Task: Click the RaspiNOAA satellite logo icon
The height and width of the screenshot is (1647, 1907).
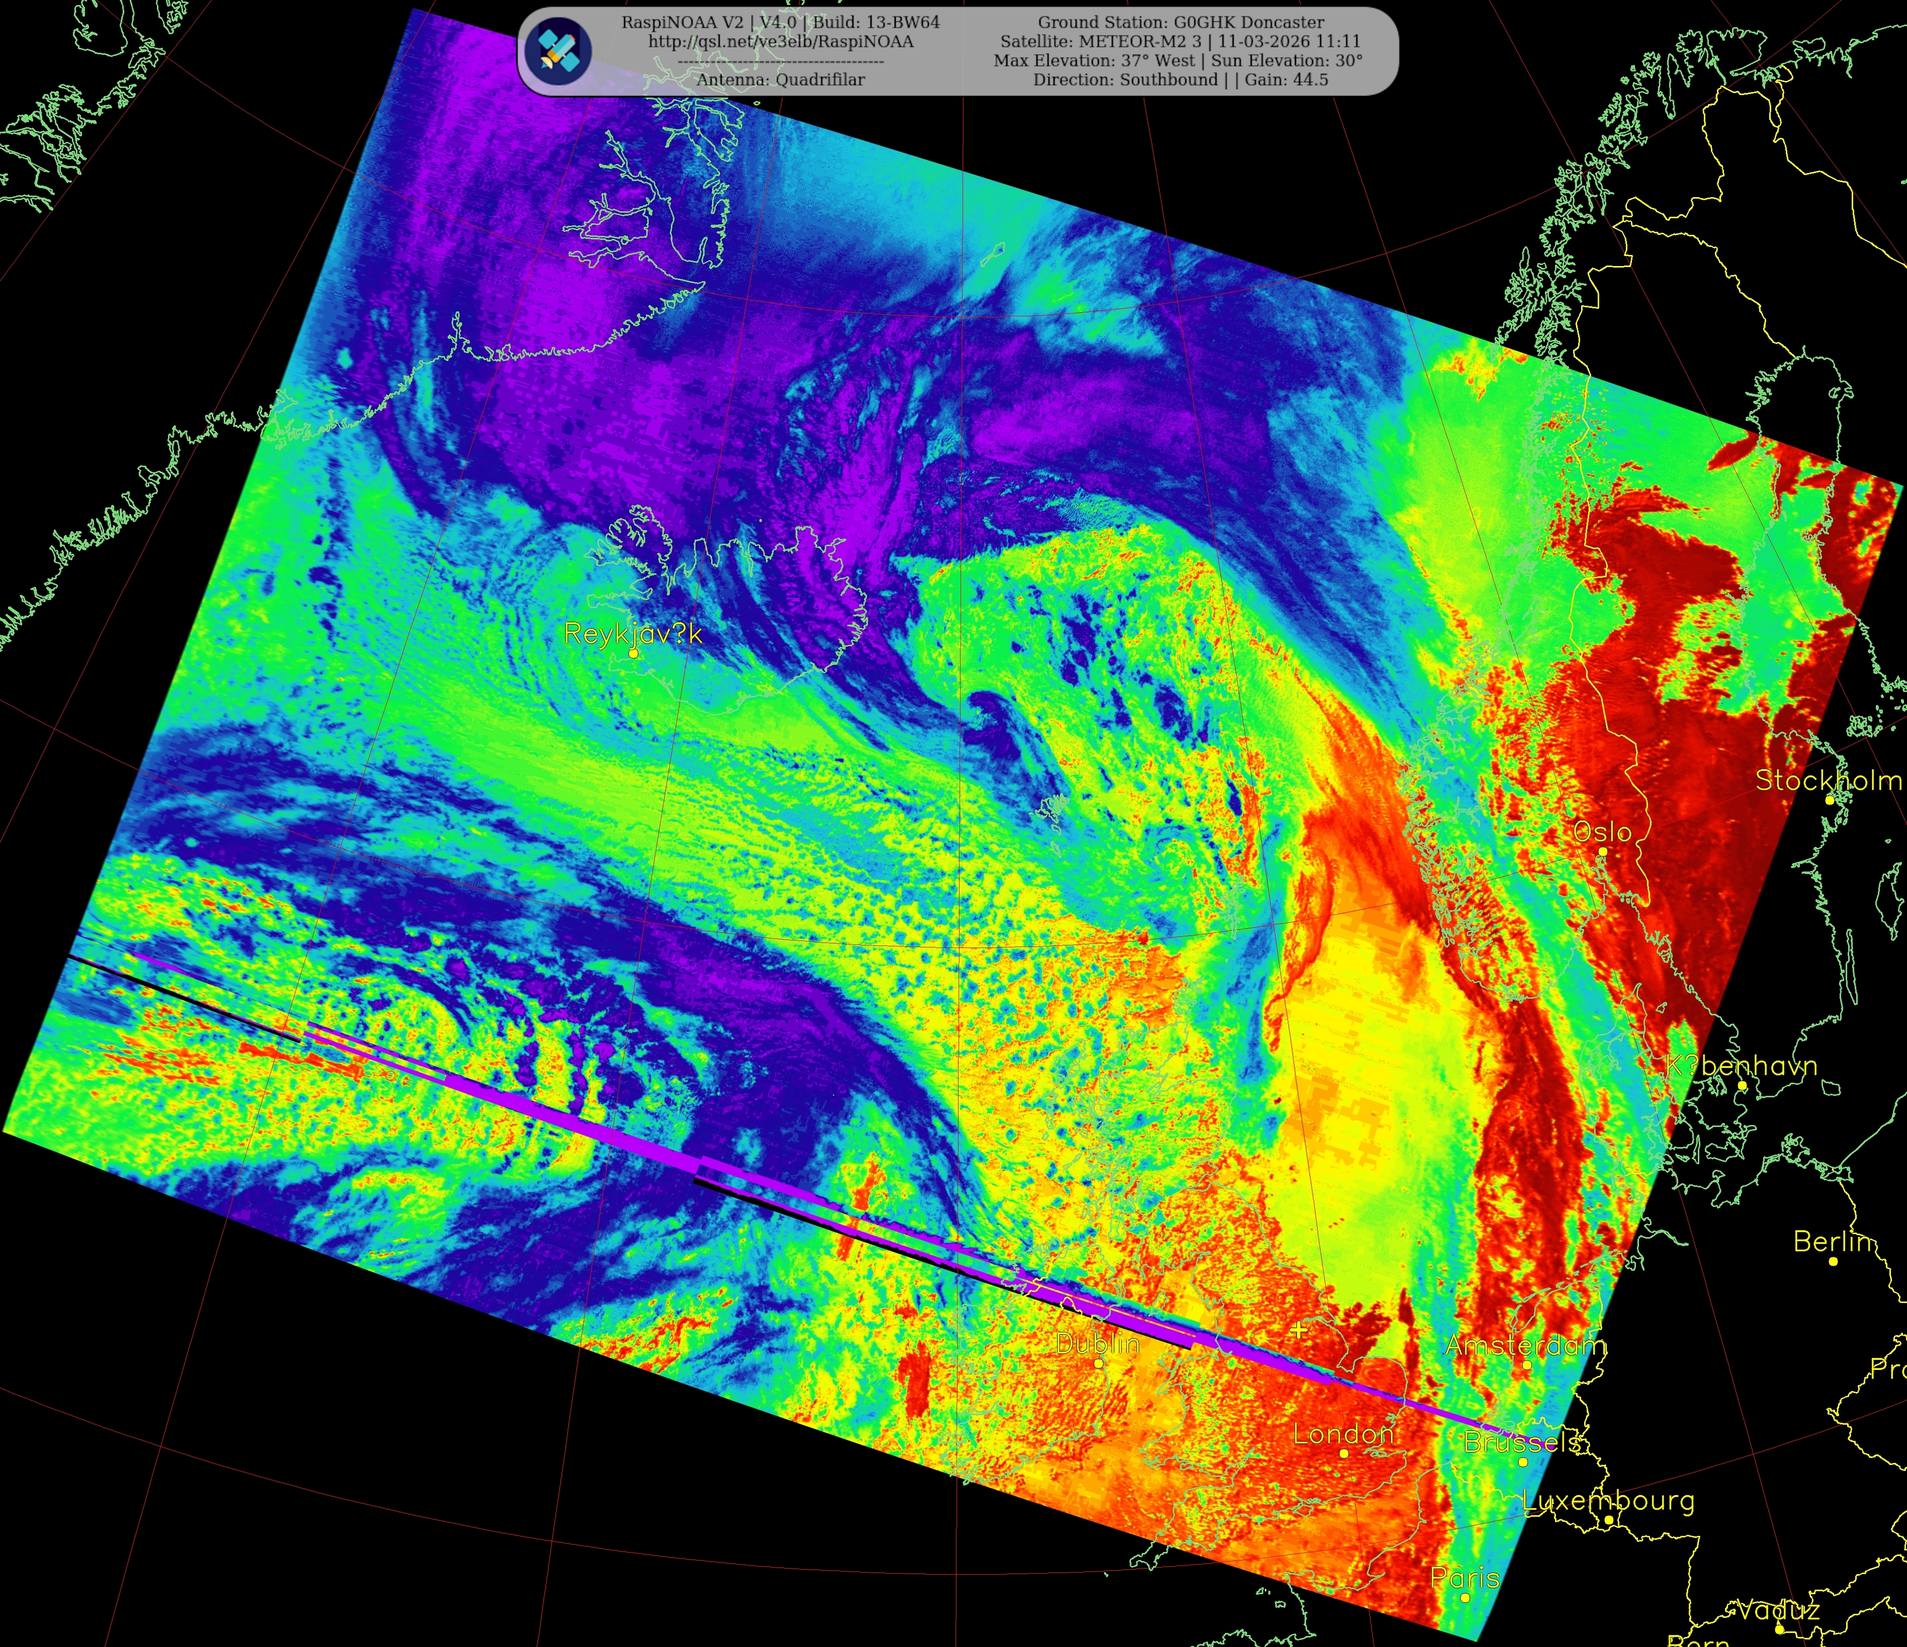Action: 559,51
